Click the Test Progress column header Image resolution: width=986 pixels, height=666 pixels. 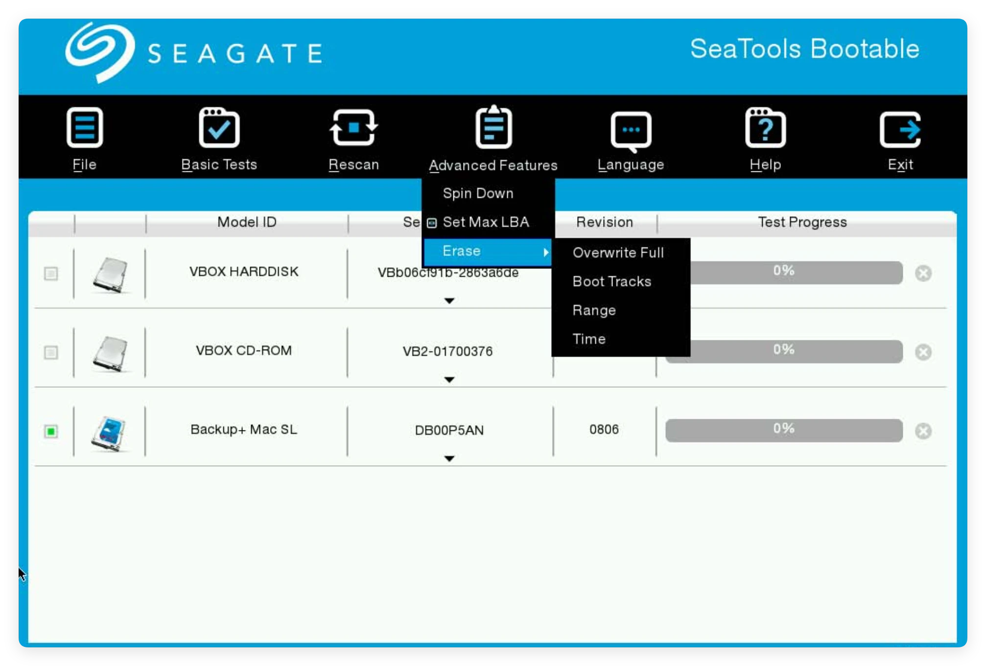point(802,222)
